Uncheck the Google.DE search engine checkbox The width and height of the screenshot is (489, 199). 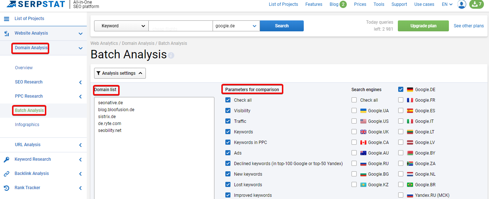(x=401, y=89)
